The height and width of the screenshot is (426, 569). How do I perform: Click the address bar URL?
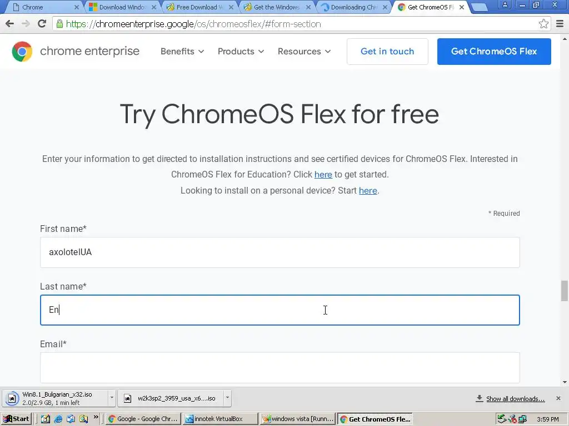(193, 24)
